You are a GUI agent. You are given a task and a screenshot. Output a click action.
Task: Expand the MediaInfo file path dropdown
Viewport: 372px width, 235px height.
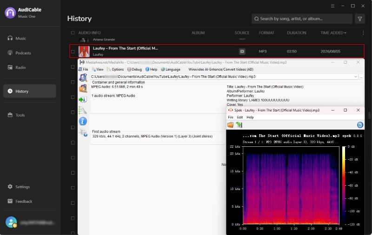[x=355, y=77]
